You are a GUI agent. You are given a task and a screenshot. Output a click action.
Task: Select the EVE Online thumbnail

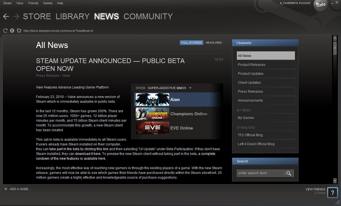(x=152, y=128)
